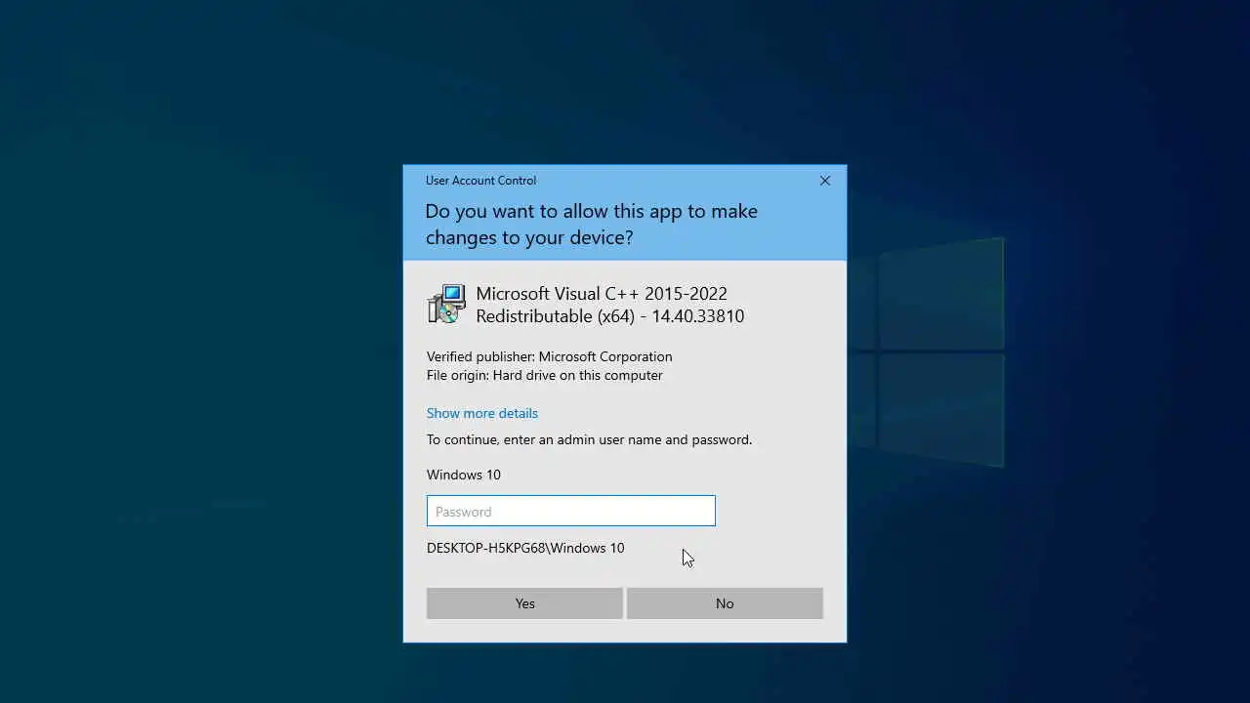
Task: Click the No button to deny changes
Action: pos(725,603)
